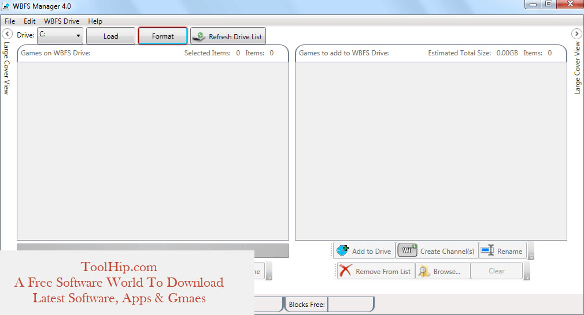584x315 pixels.
Task: Minimize the WBFS Manager window
Action: pos(533,4)
